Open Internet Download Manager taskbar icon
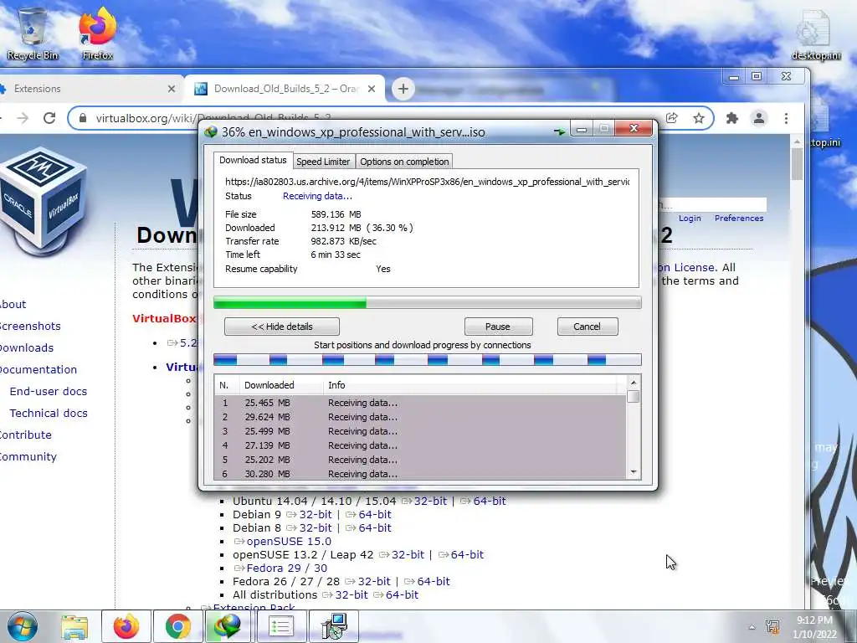The height and width of the screenshot is (643, 857). tap(228, 626)
